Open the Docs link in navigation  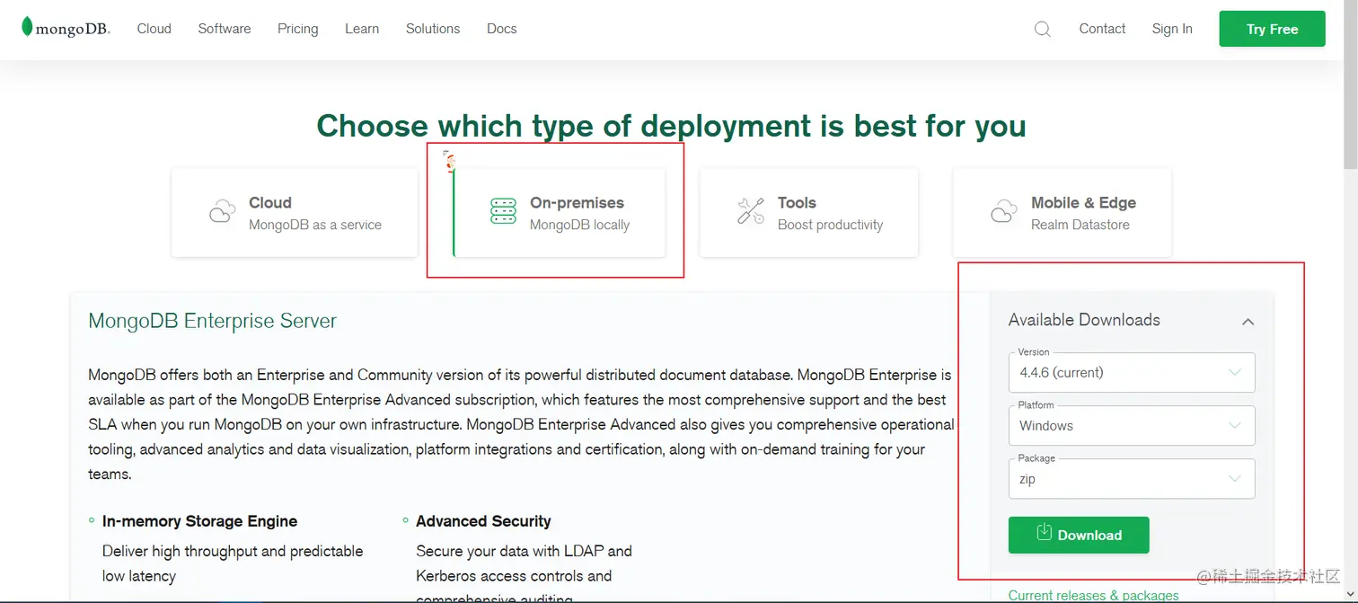(x=501, y=29)
